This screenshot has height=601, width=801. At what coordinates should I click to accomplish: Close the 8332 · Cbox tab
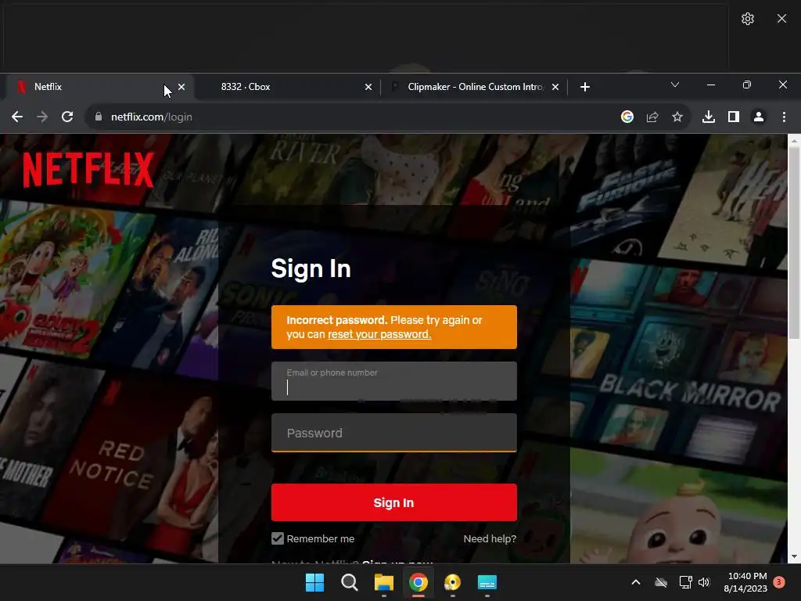pyautogui.click(x=368, y=87)
